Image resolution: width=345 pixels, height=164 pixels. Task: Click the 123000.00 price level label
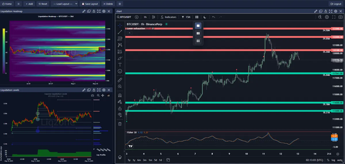pos(337,29)
